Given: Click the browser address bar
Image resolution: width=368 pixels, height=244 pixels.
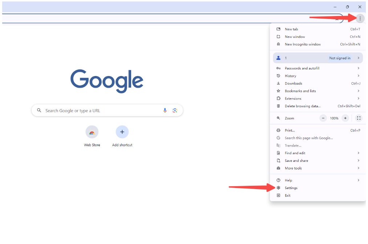Looking at the screenshot, I should click(x=173, y=19).
